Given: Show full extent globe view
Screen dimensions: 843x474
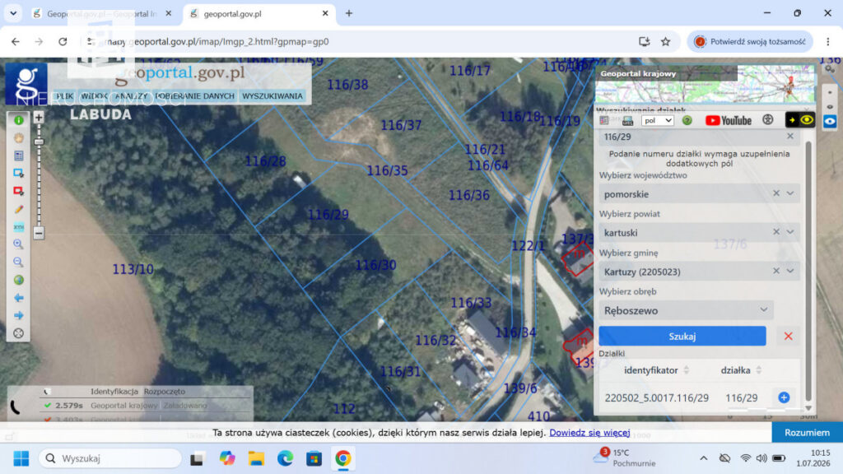Looking at the screenshot, I should pos(19,280).
